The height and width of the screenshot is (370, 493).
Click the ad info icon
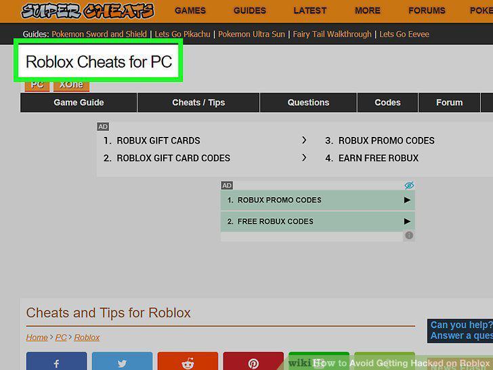pyautogui.click(x=409, y=235)
